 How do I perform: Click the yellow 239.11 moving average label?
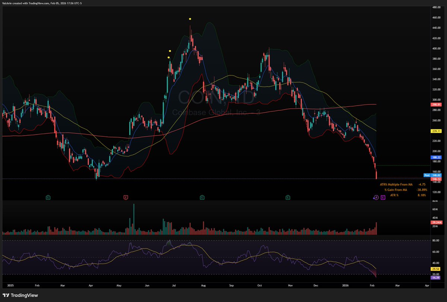436,131
